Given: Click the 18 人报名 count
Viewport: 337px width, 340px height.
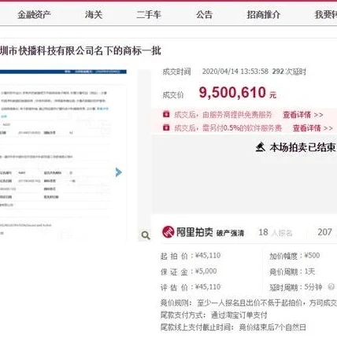Looking at the screenshot, I should coord(276,232).
